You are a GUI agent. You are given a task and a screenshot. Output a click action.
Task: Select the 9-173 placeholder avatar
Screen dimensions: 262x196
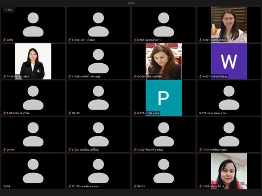[229, 98]
